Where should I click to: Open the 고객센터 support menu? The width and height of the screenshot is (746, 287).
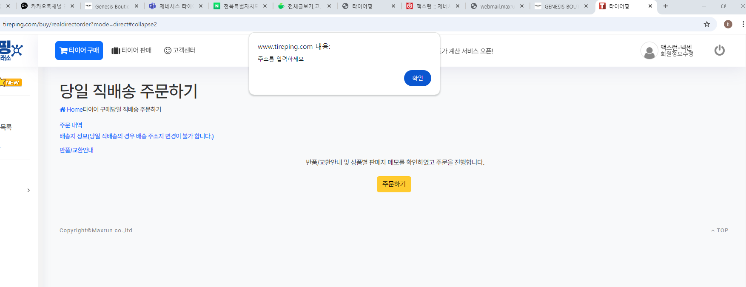click(180, 51)
